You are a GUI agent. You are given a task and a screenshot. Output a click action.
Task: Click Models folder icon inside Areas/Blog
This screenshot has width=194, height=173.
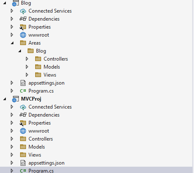coord(38,67)
